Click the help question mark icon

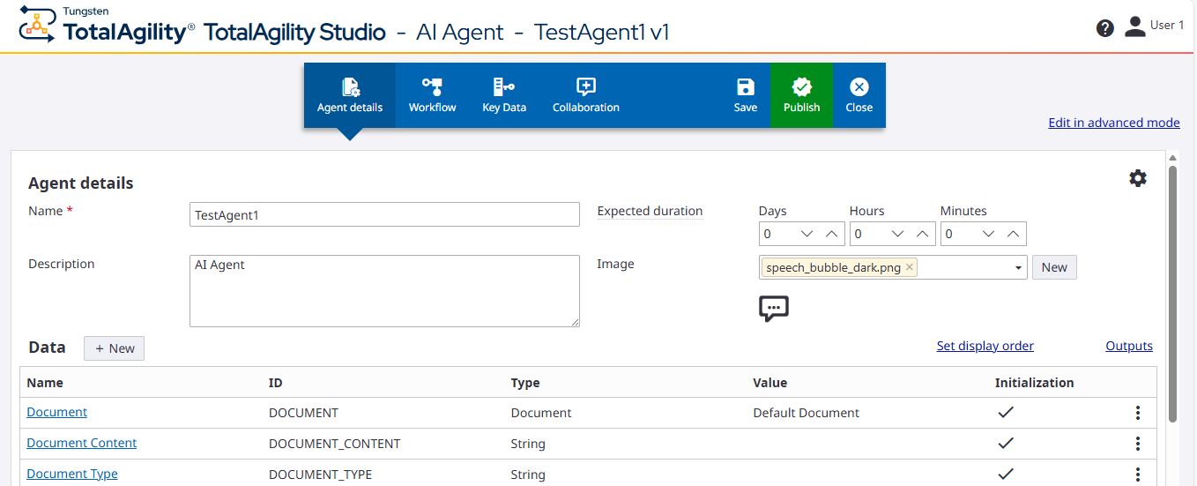pyautogui.click(x=1105, y=28)
